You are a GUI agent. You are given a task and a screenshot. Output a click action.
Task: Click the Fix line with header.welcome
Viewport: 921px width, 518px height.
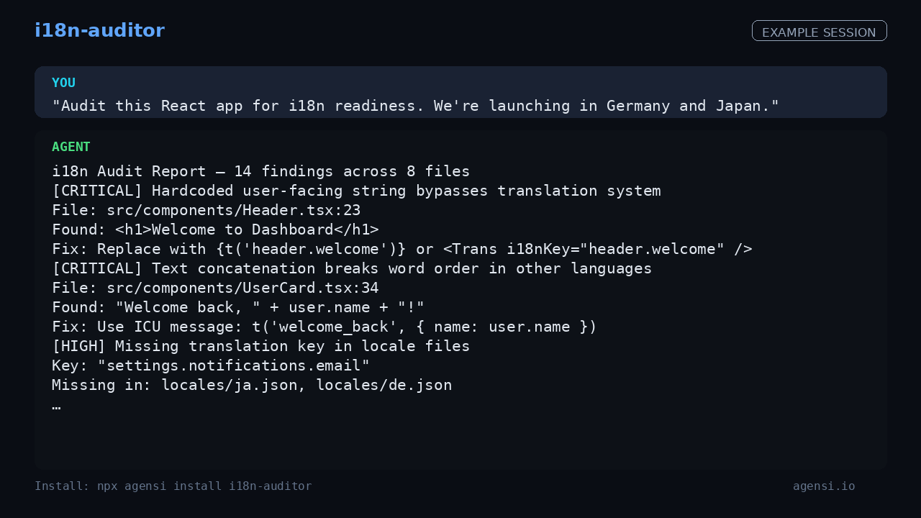click(x=402, y=249)
